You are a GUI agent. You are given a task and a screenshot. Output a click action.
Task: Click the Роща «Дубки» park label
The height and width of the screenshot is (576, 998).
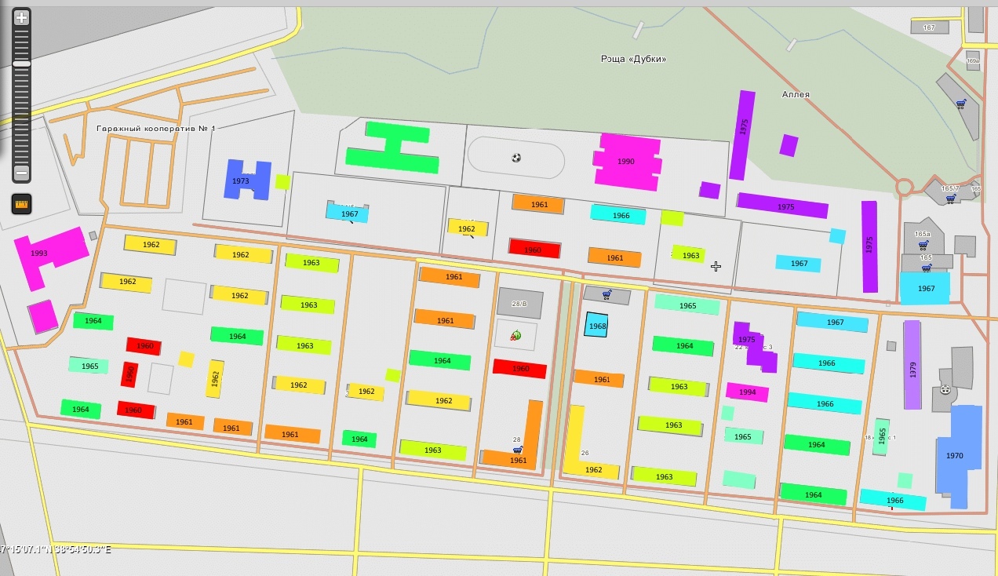(x=633, y=59)
